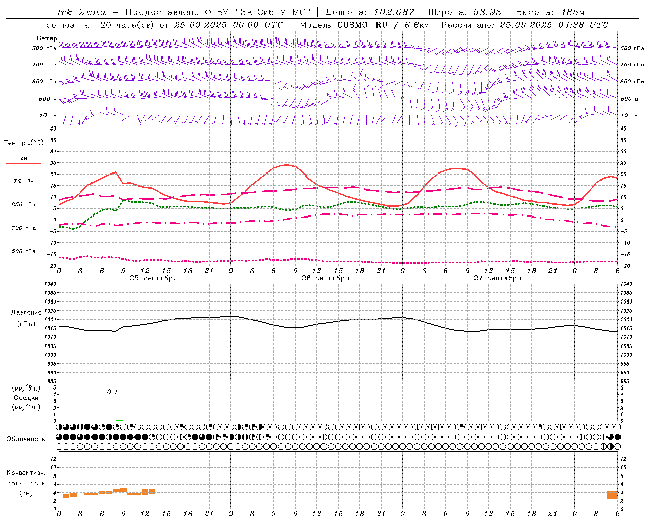Screen dimensions: 647x518
Task: Click the "Осадки" precipitation label
Action: pyautogui.click(x=26, y=398)
